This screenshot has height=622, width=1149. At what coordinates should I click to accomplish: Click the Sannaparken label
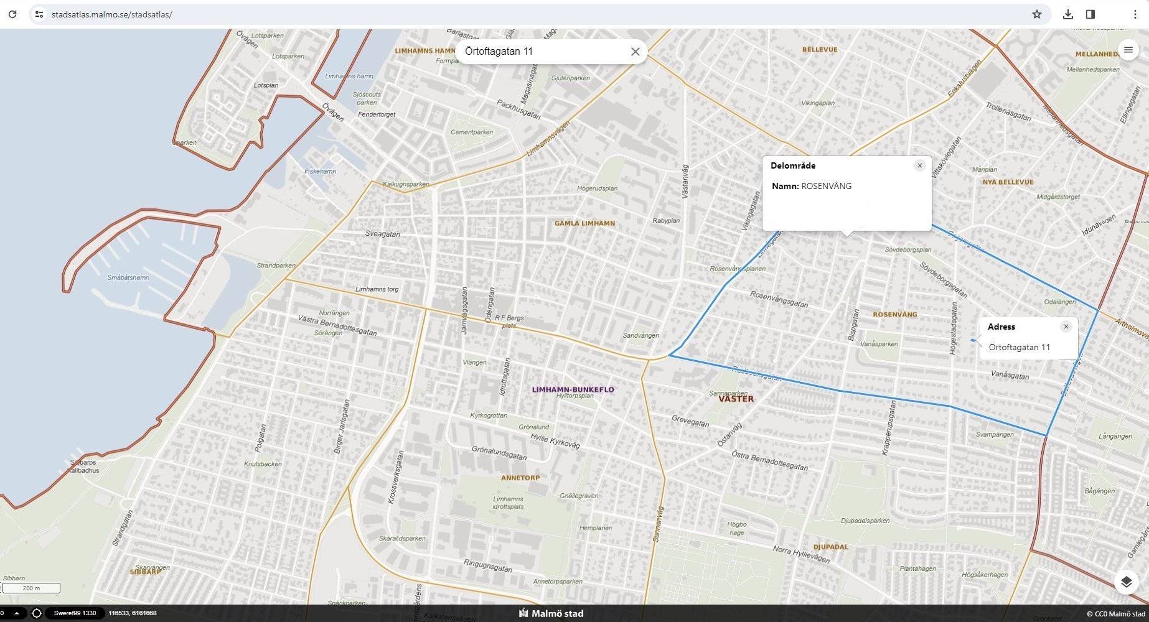(x=728, y=393)
